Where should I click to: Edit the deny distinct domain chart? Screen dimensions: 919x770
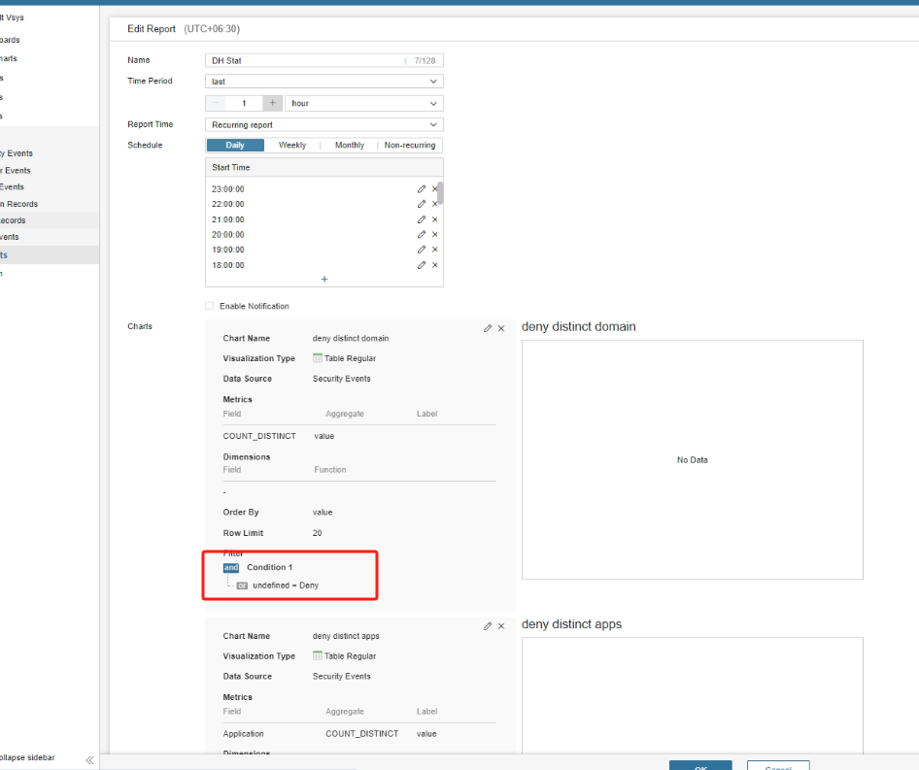(x=488, y=329)
